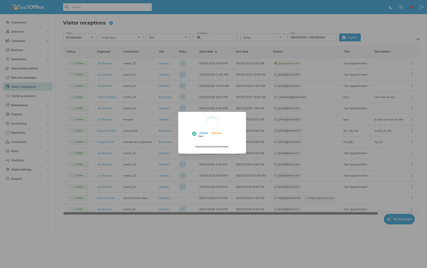Open row menu for 09/16/2026 4:00 PM reception

point(412,63)
